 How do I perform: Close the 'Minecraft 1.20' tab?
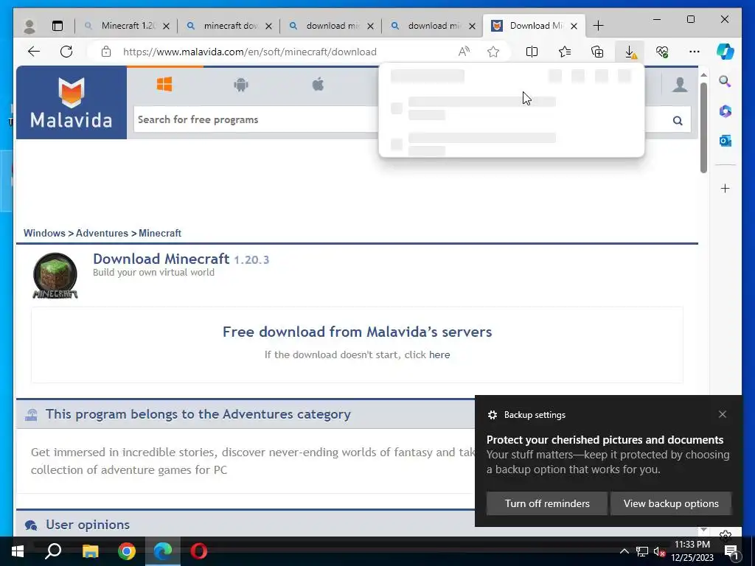(x=166, y=26)
